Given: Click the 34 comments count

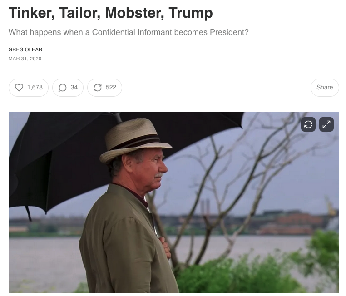Looking at the screenshot, I should [x=74, y=88].
